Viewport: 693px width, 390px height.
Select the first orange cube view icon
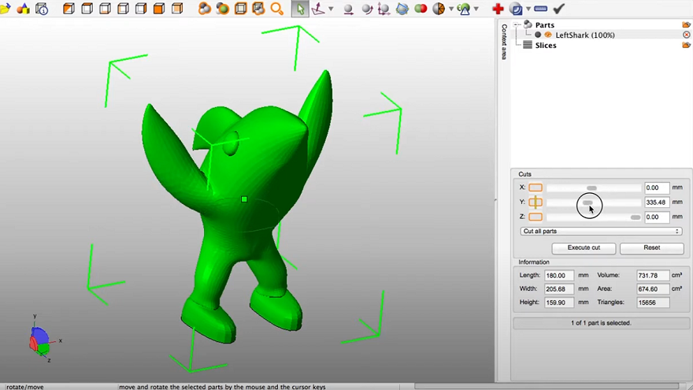[69, 9]
